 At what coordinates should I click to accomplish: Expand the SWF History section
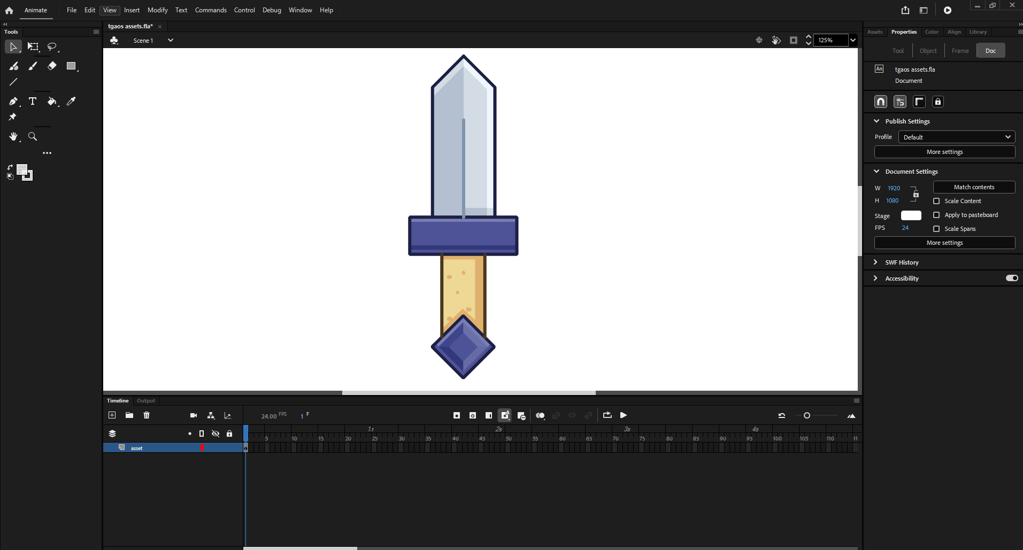875,262
